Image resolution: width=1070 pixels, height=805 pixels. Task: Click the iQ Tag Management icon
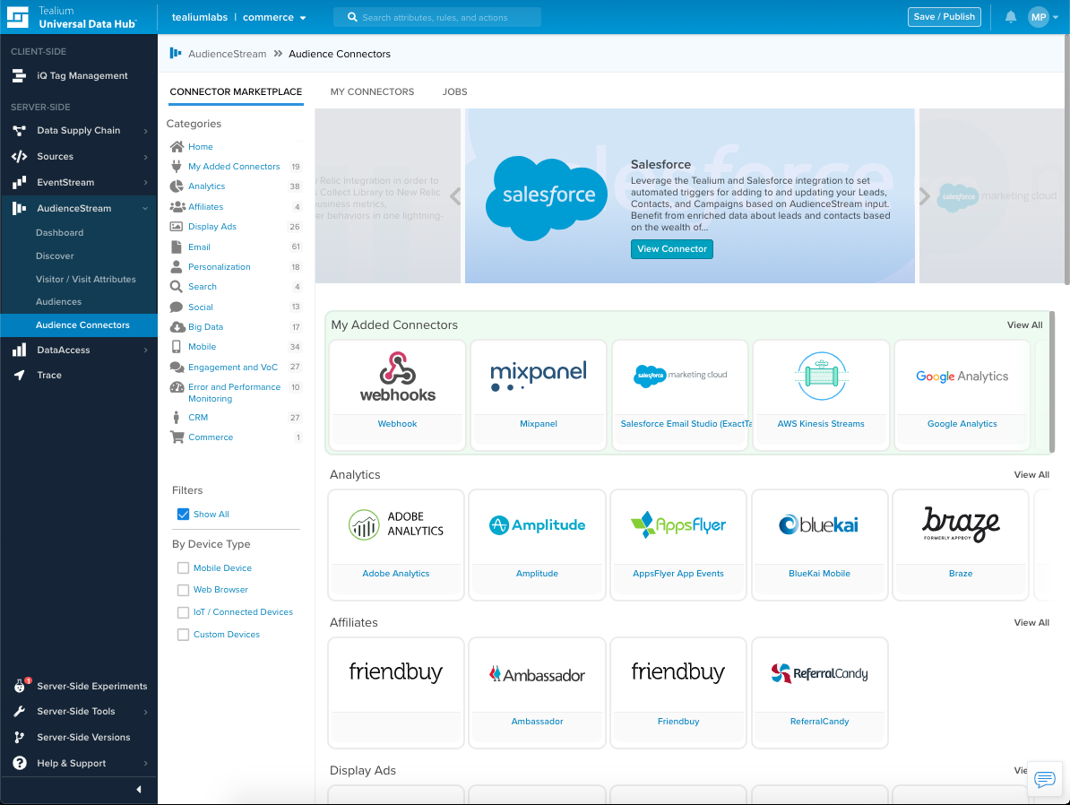tap(19, 76)
